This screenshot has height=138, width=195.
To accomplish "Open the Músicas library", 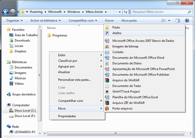I will (18, 78).
